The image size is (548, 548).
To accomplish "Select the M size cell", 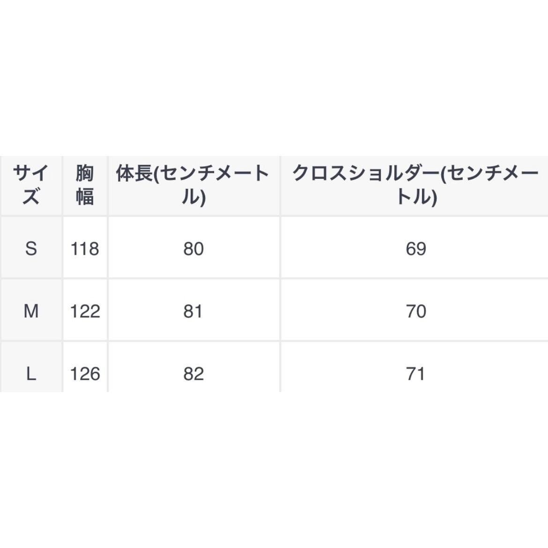I will 31,311.
